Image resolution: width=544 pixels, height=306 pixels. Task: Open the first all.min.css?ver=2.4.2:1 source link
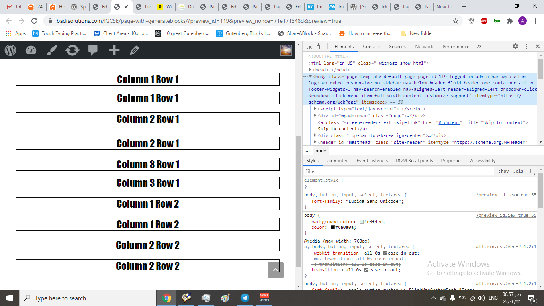click(x=506, y=247)
